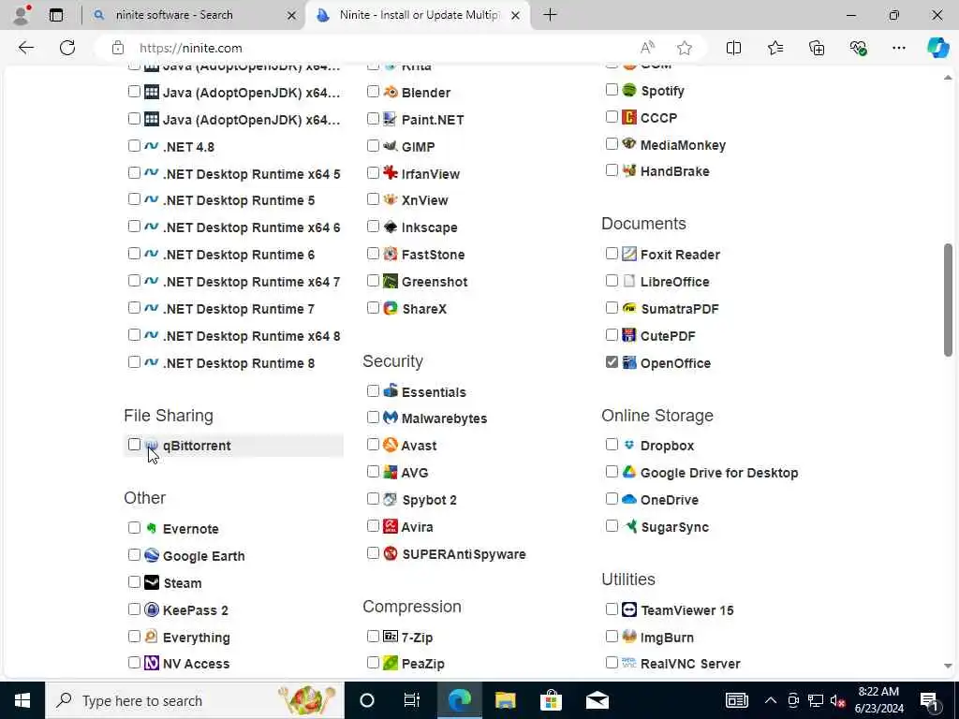This screenshot has height=719, width=959.
Task: Open tab actions menu button
Action: pos(55,15)
